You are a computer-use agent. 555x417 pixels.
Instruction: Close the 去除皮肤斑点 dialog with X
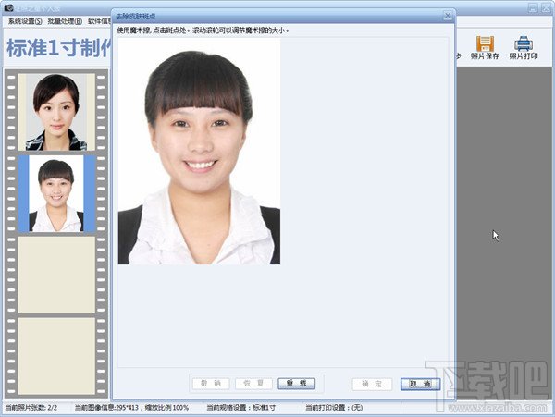(x=447, y=16)
